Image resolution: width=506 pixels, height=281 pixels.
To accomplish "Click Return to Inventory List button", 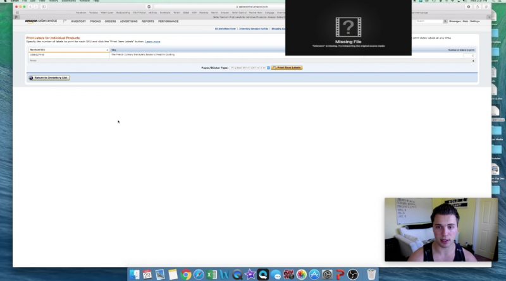I will click(49, 78).
